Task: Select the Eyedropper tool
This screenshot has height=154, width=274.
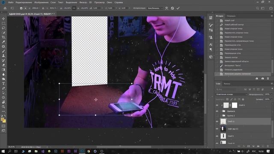Action: (x=3, y=42)
